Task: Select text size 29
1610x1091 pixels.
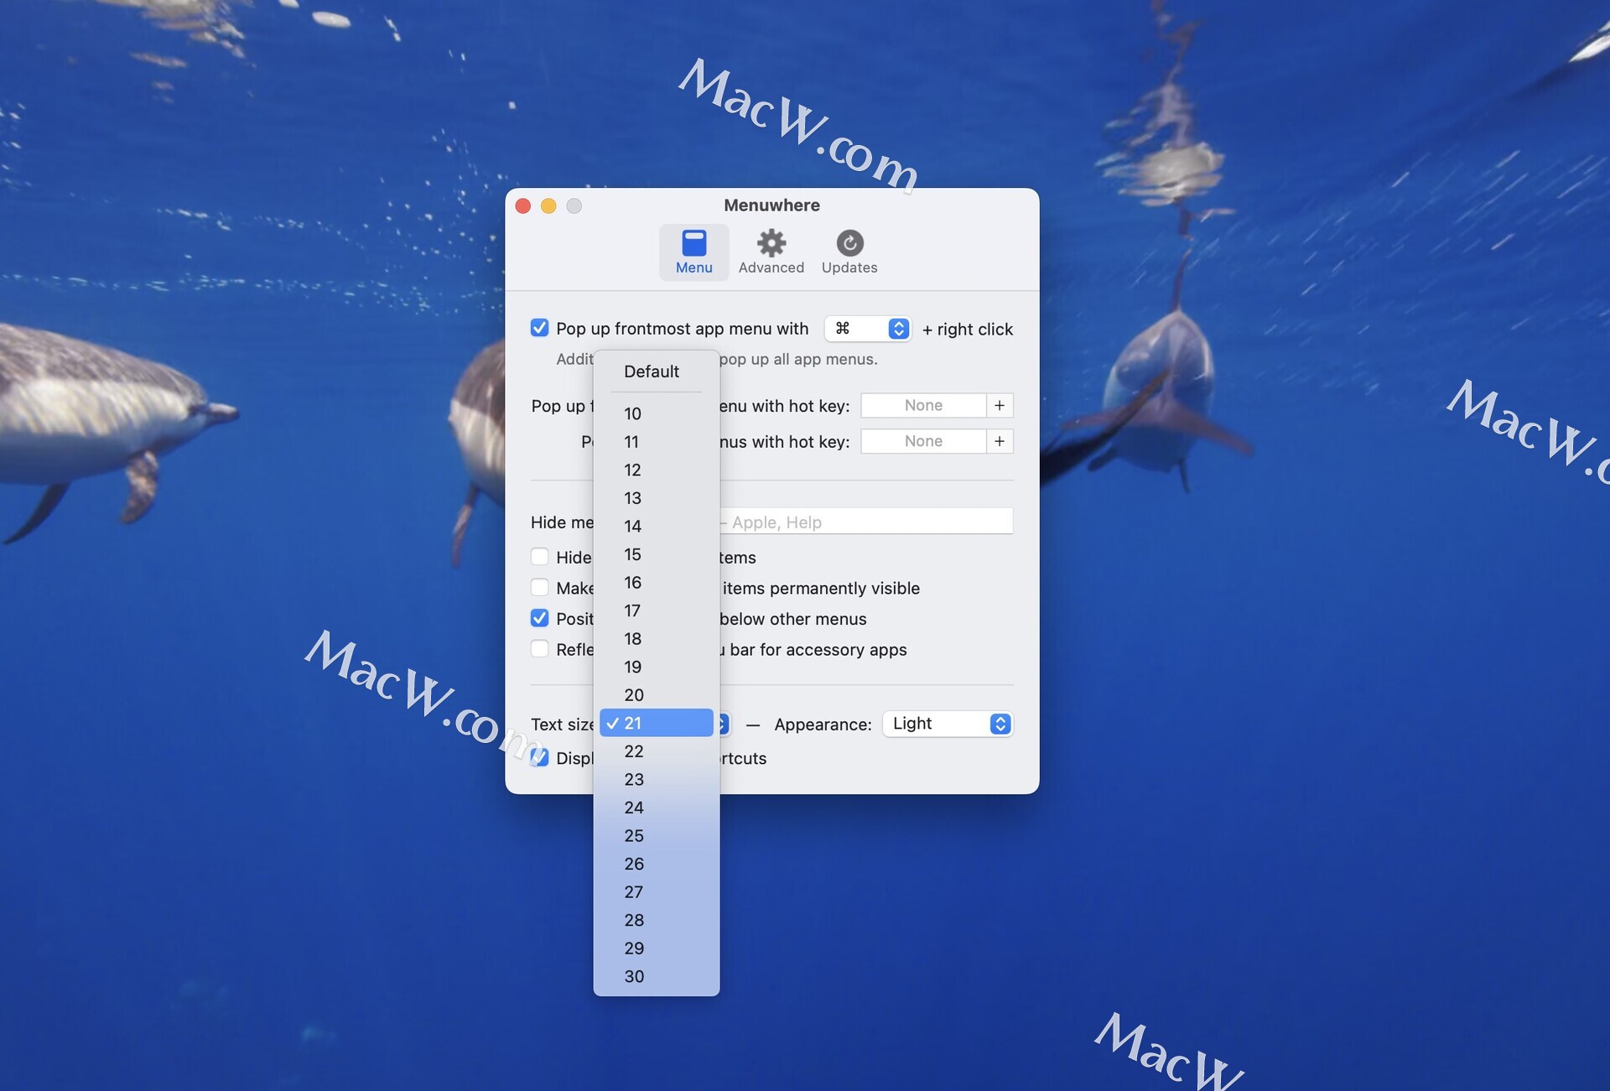Action: [x=657, y=948]
